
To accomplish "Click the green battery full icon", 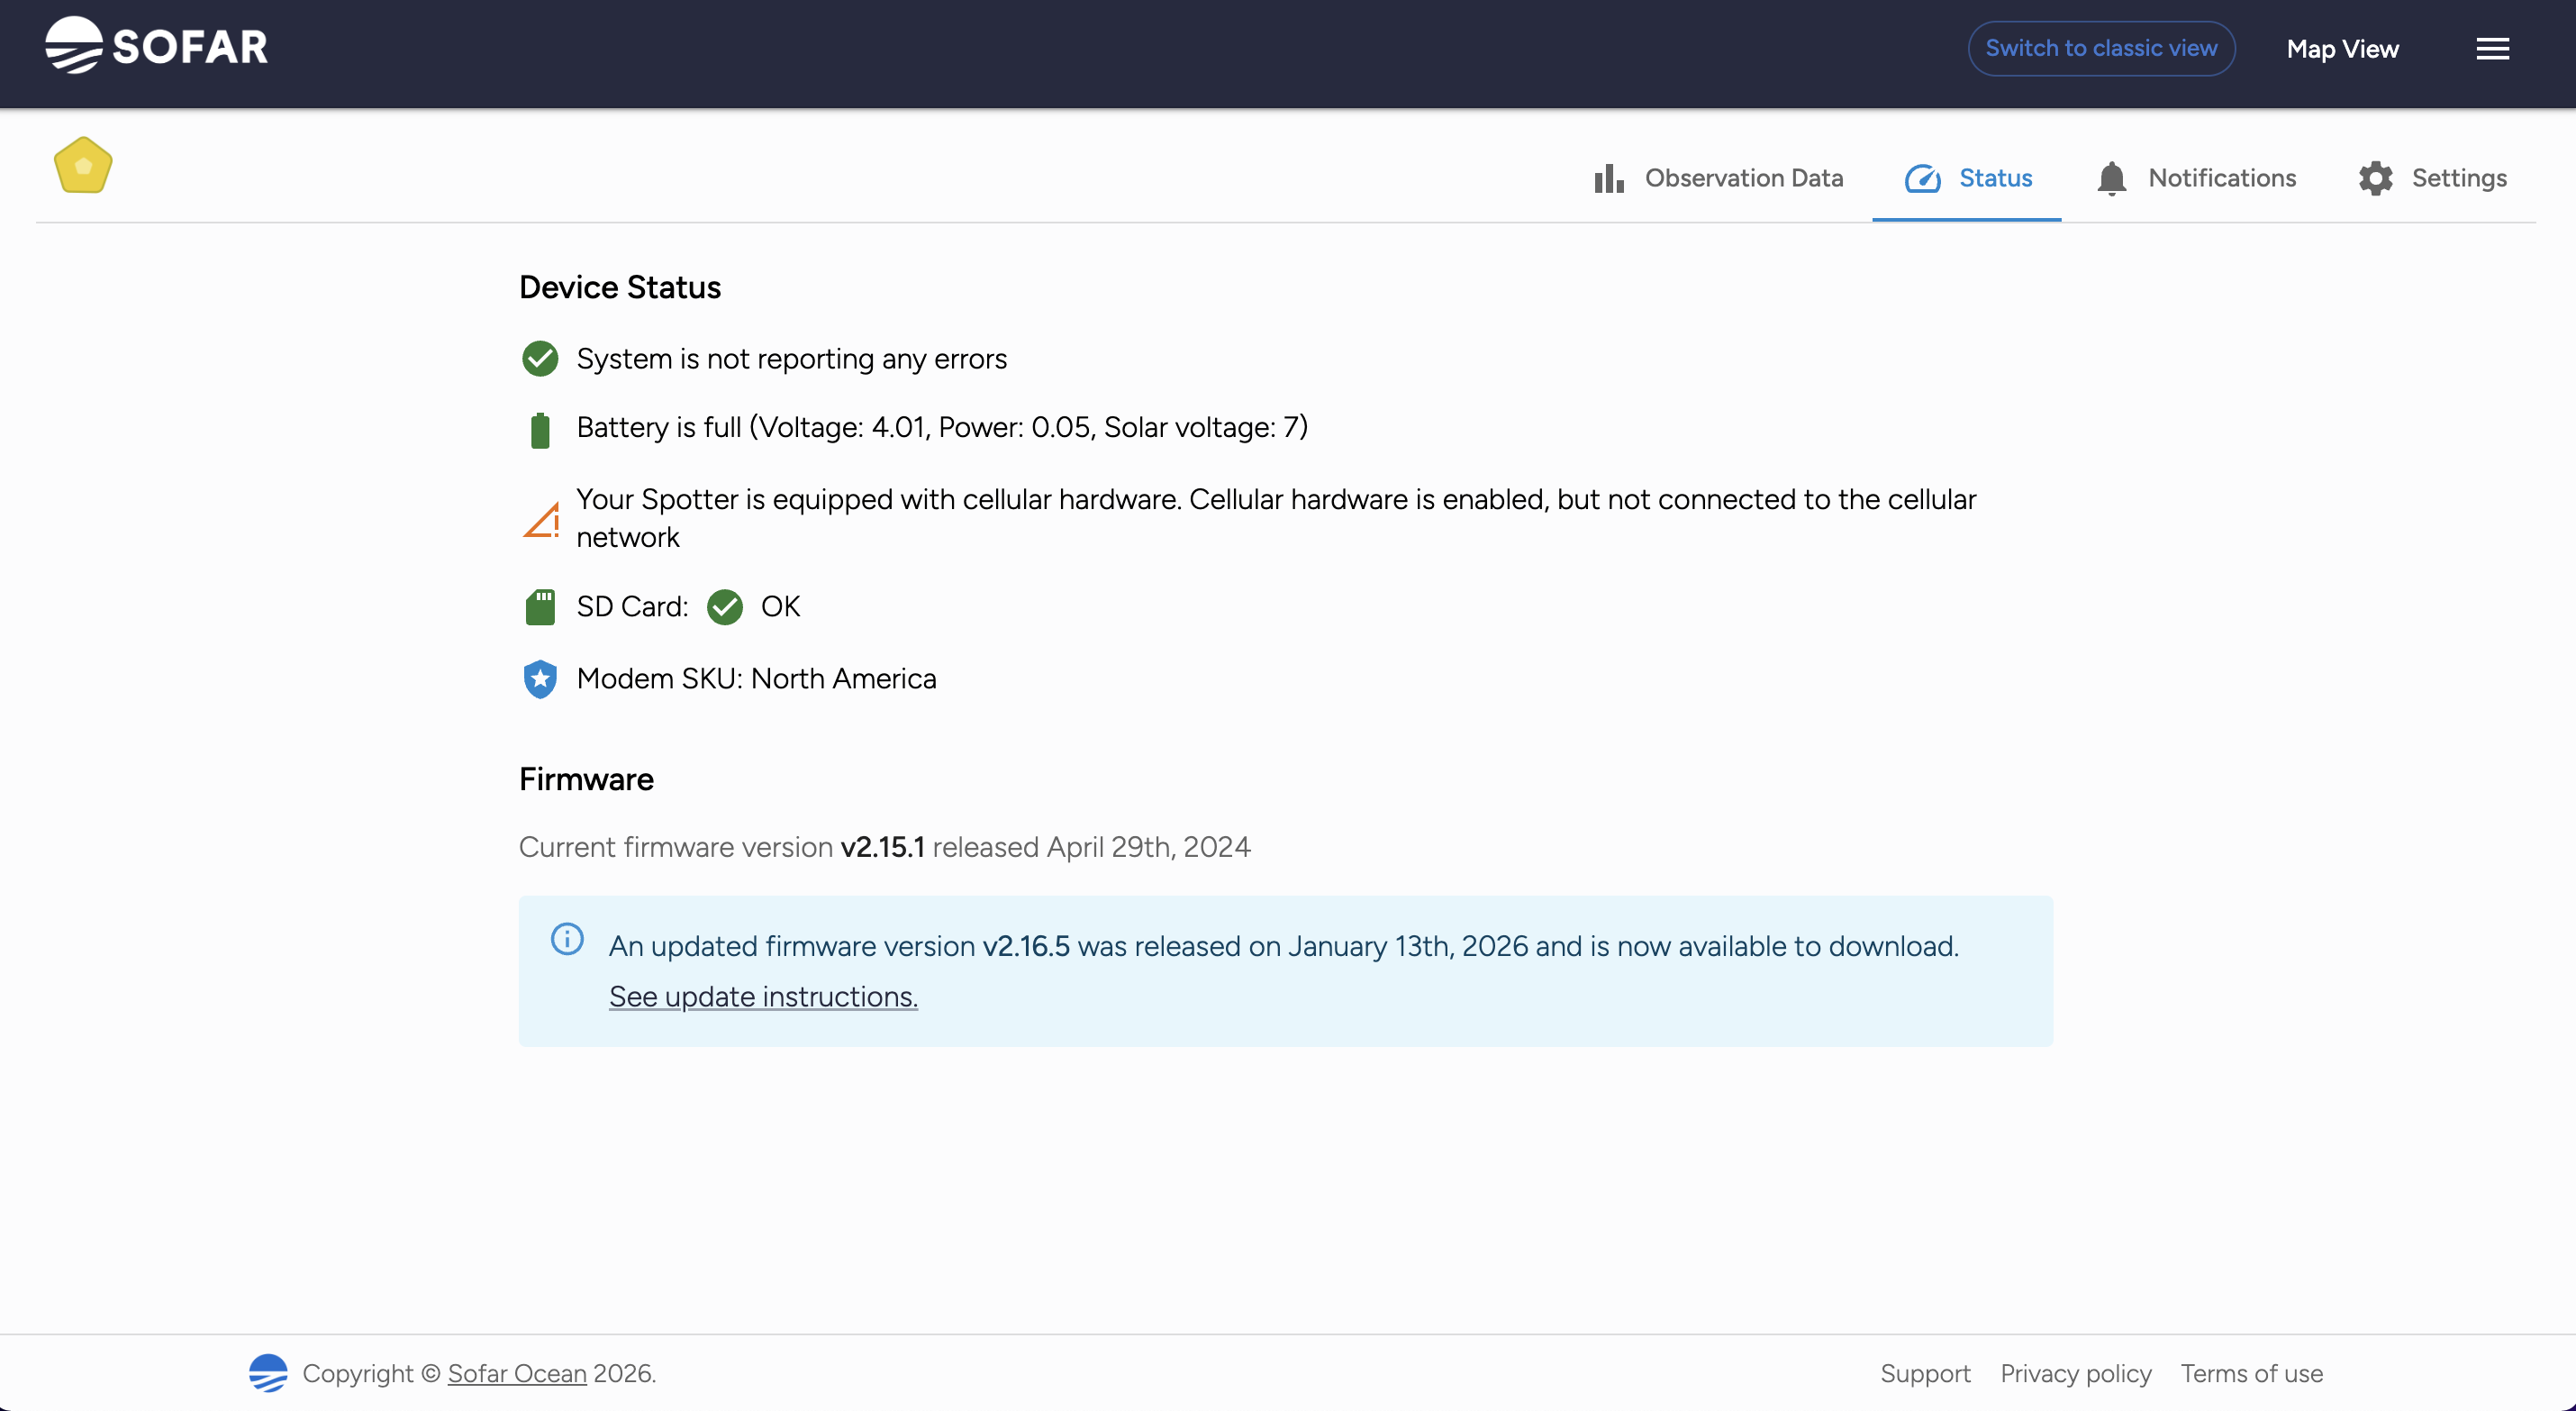I will point(540,431).
